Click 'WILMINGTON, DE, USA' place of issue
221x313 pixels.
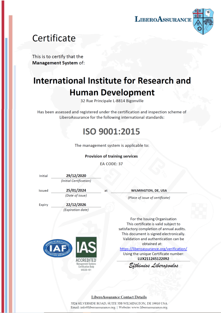tap(149, 191)
